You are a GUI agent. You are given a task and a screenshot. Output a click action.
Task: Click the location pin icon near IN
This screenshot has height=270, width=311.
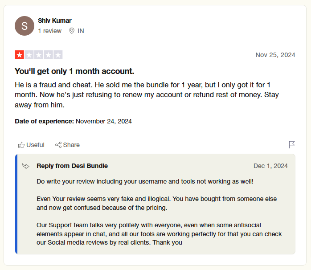(x=72, y=31)
